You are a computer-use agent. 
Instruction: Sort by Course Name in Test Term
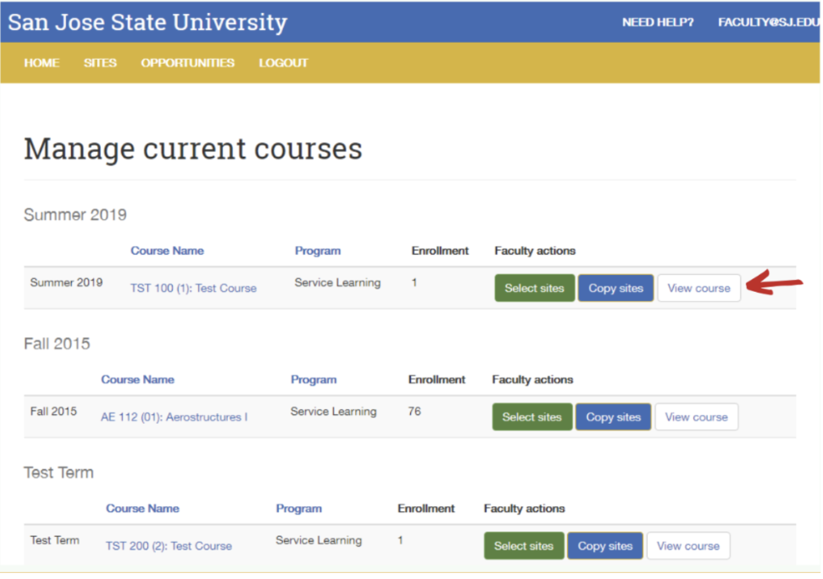[x=142, y=508]
